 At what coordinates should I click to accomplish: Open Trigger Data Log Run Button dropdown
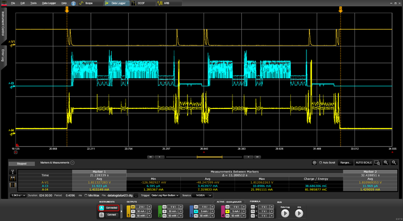(x=165, y=196)
